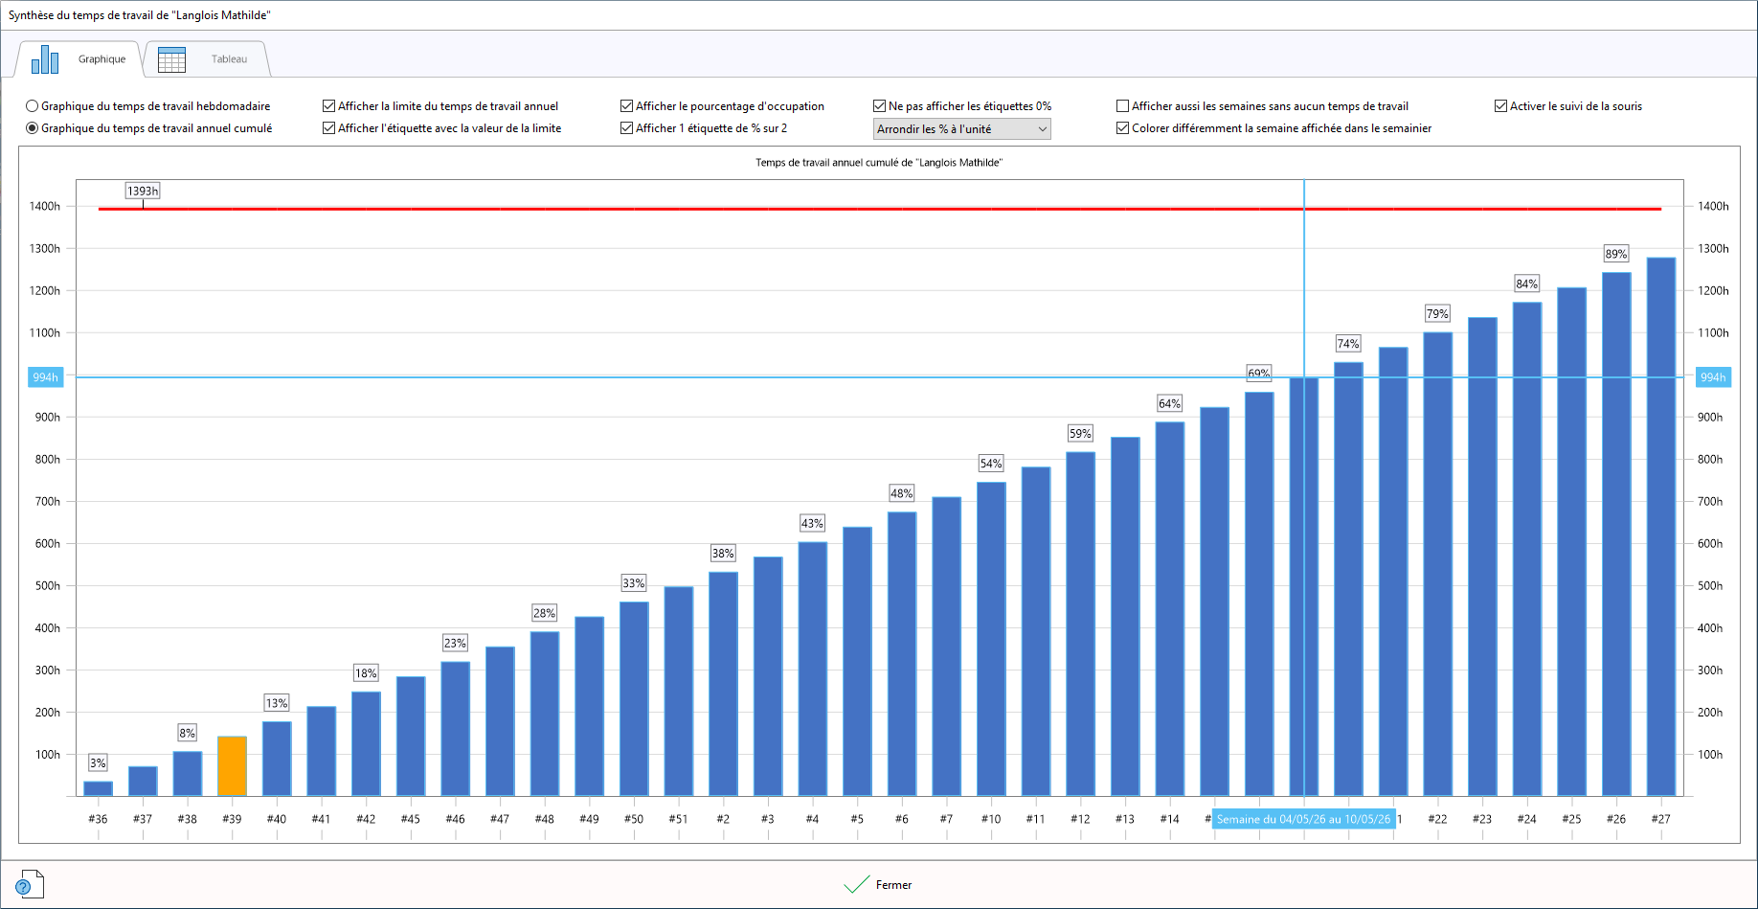Toggle coloring the displayed week differently
Screen dimensions: 1758x909
point(1123,128)
